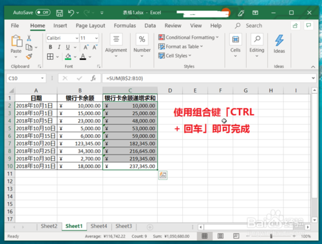Switch to Normal view icon

(205, 236)
